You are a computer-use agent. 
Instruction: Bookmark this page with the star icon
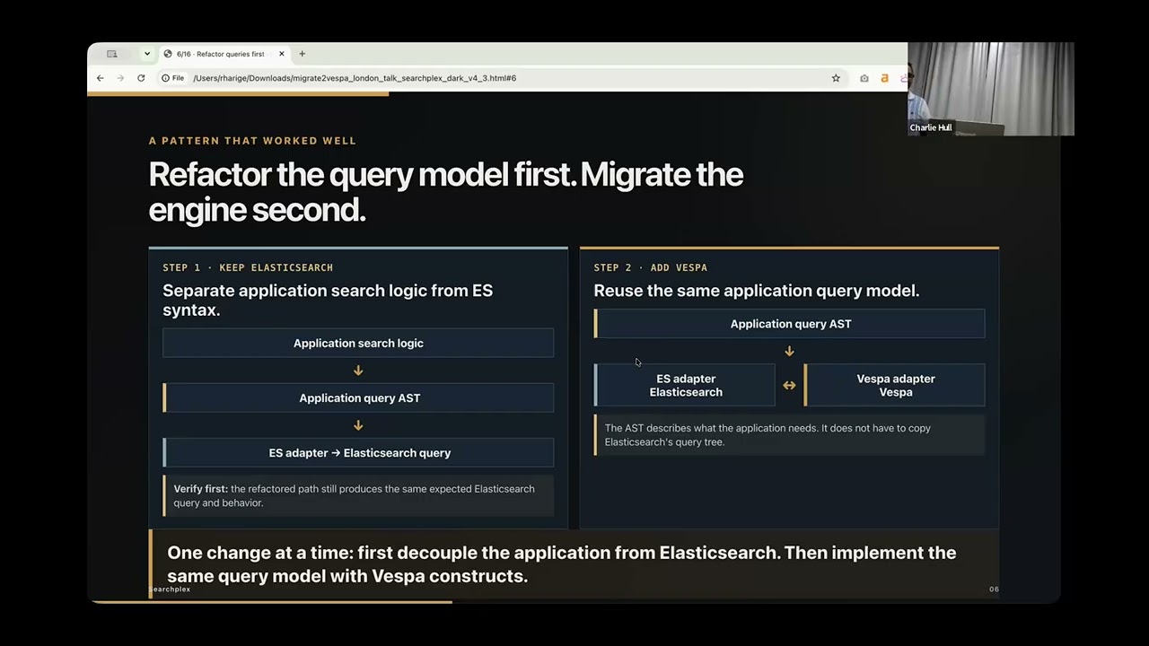(x=836, y=78)
